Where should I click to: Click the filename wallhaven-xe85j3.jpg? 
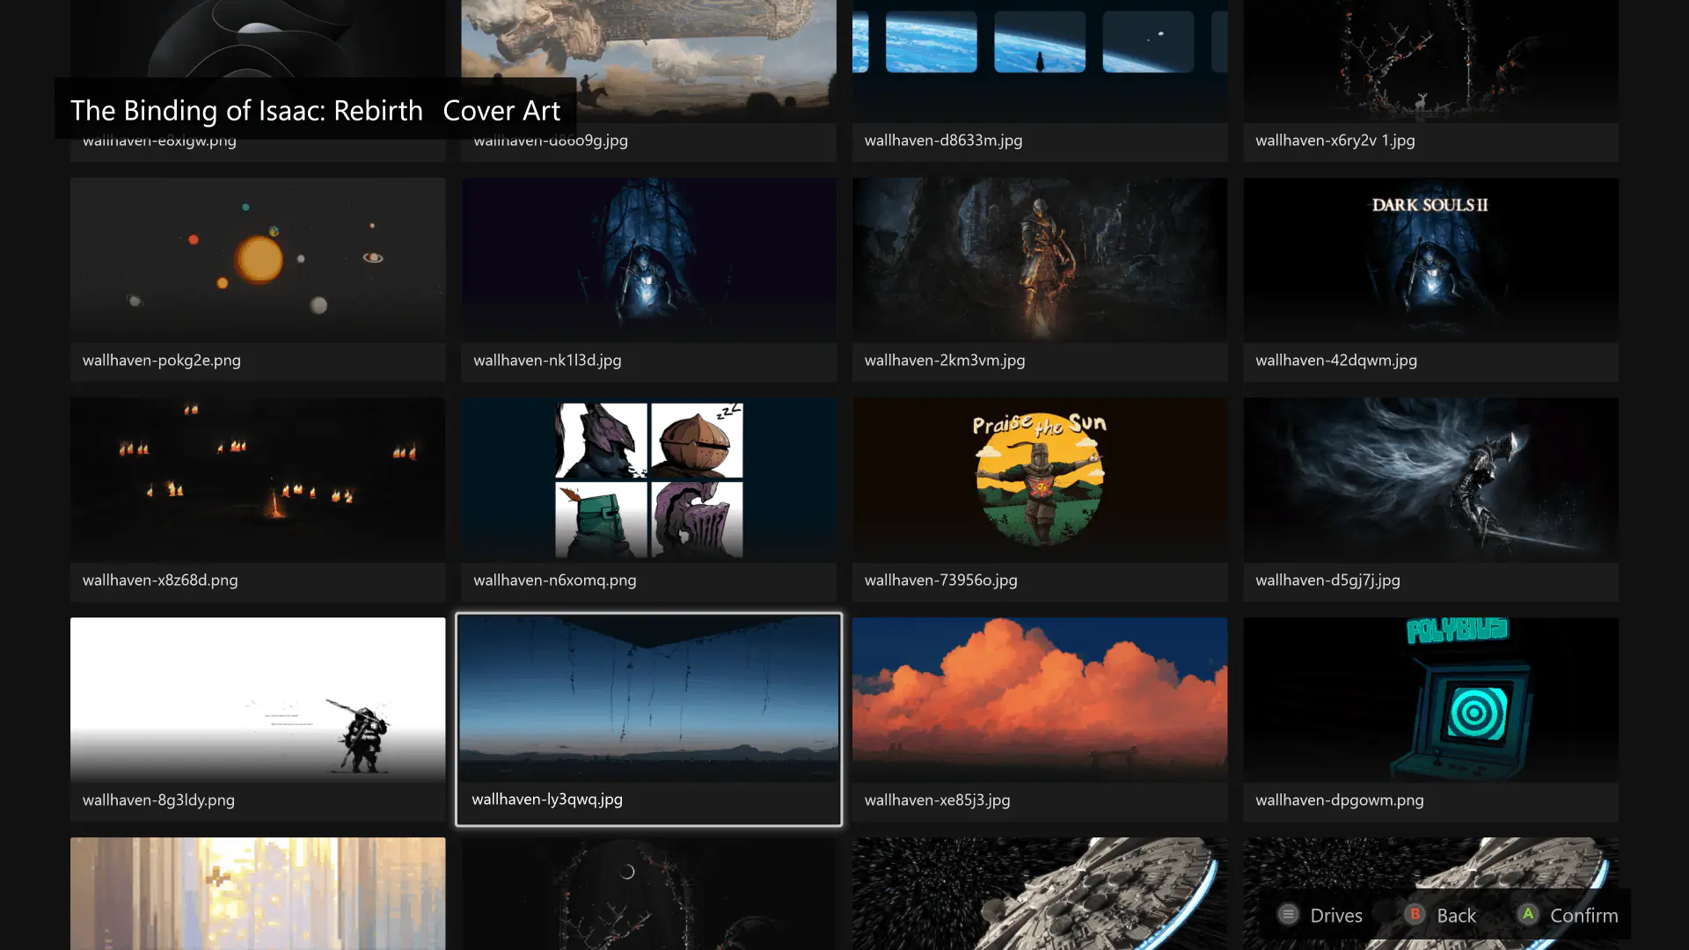(938, 800)
